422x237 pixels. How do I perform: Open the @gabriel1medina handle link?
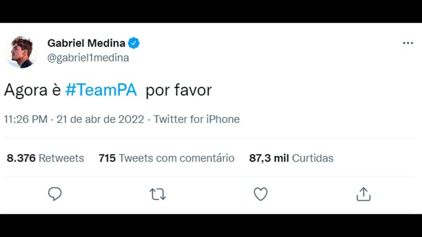click(x=88, y=58)
